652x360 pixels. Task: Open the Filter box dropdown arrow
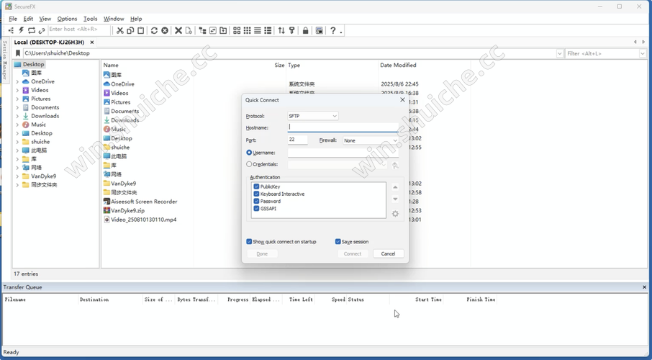pyautogui.click(x=643, y=54)
